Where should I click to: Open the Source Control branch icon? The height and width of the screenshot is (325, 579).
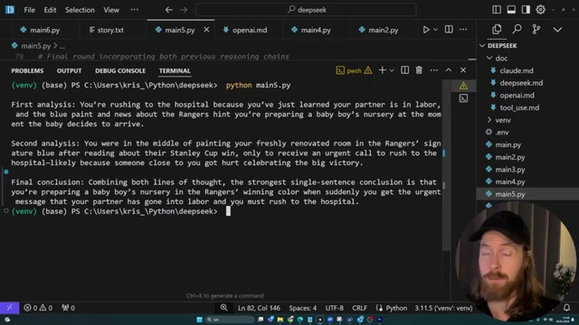click(x=536, y=30)
